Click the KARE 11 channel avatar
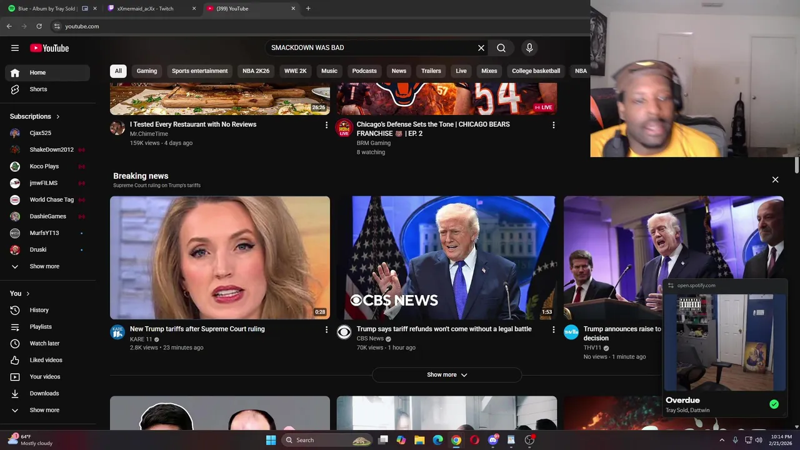 coord(117,332)
